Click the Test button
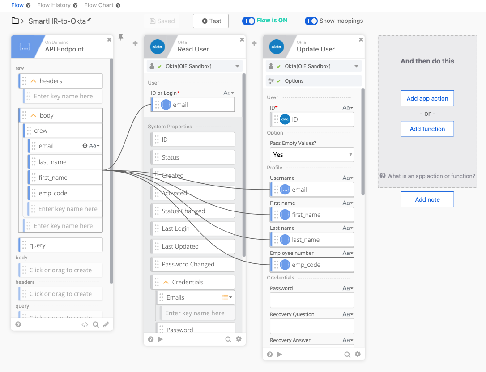Image resolution: width=486 pixels, height=372 pixels. point(210,21)
